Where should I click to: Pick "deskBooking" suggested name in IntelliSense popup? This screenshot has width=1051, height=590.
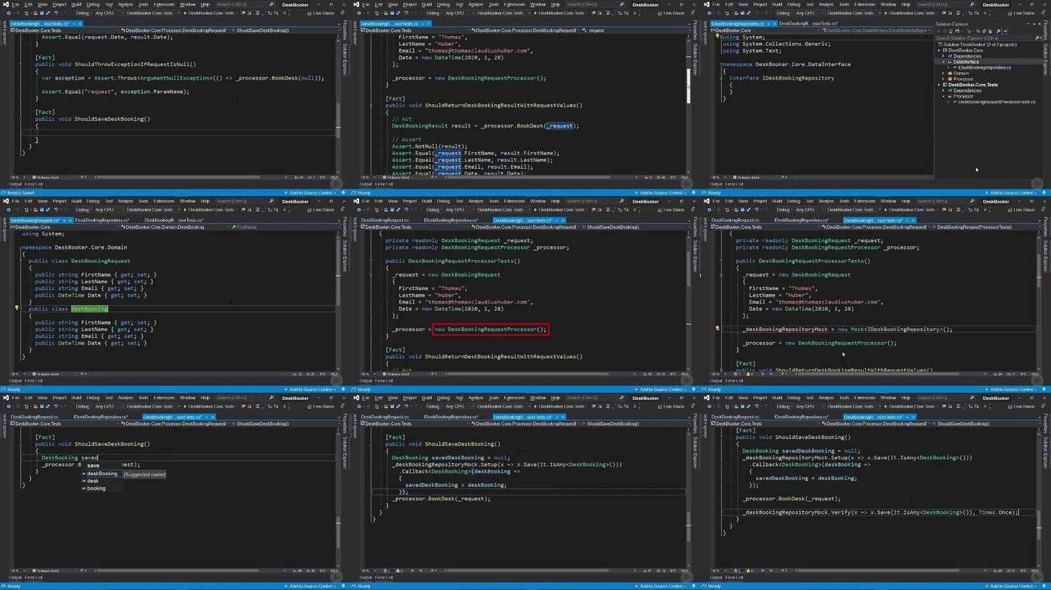coord(102,474)
